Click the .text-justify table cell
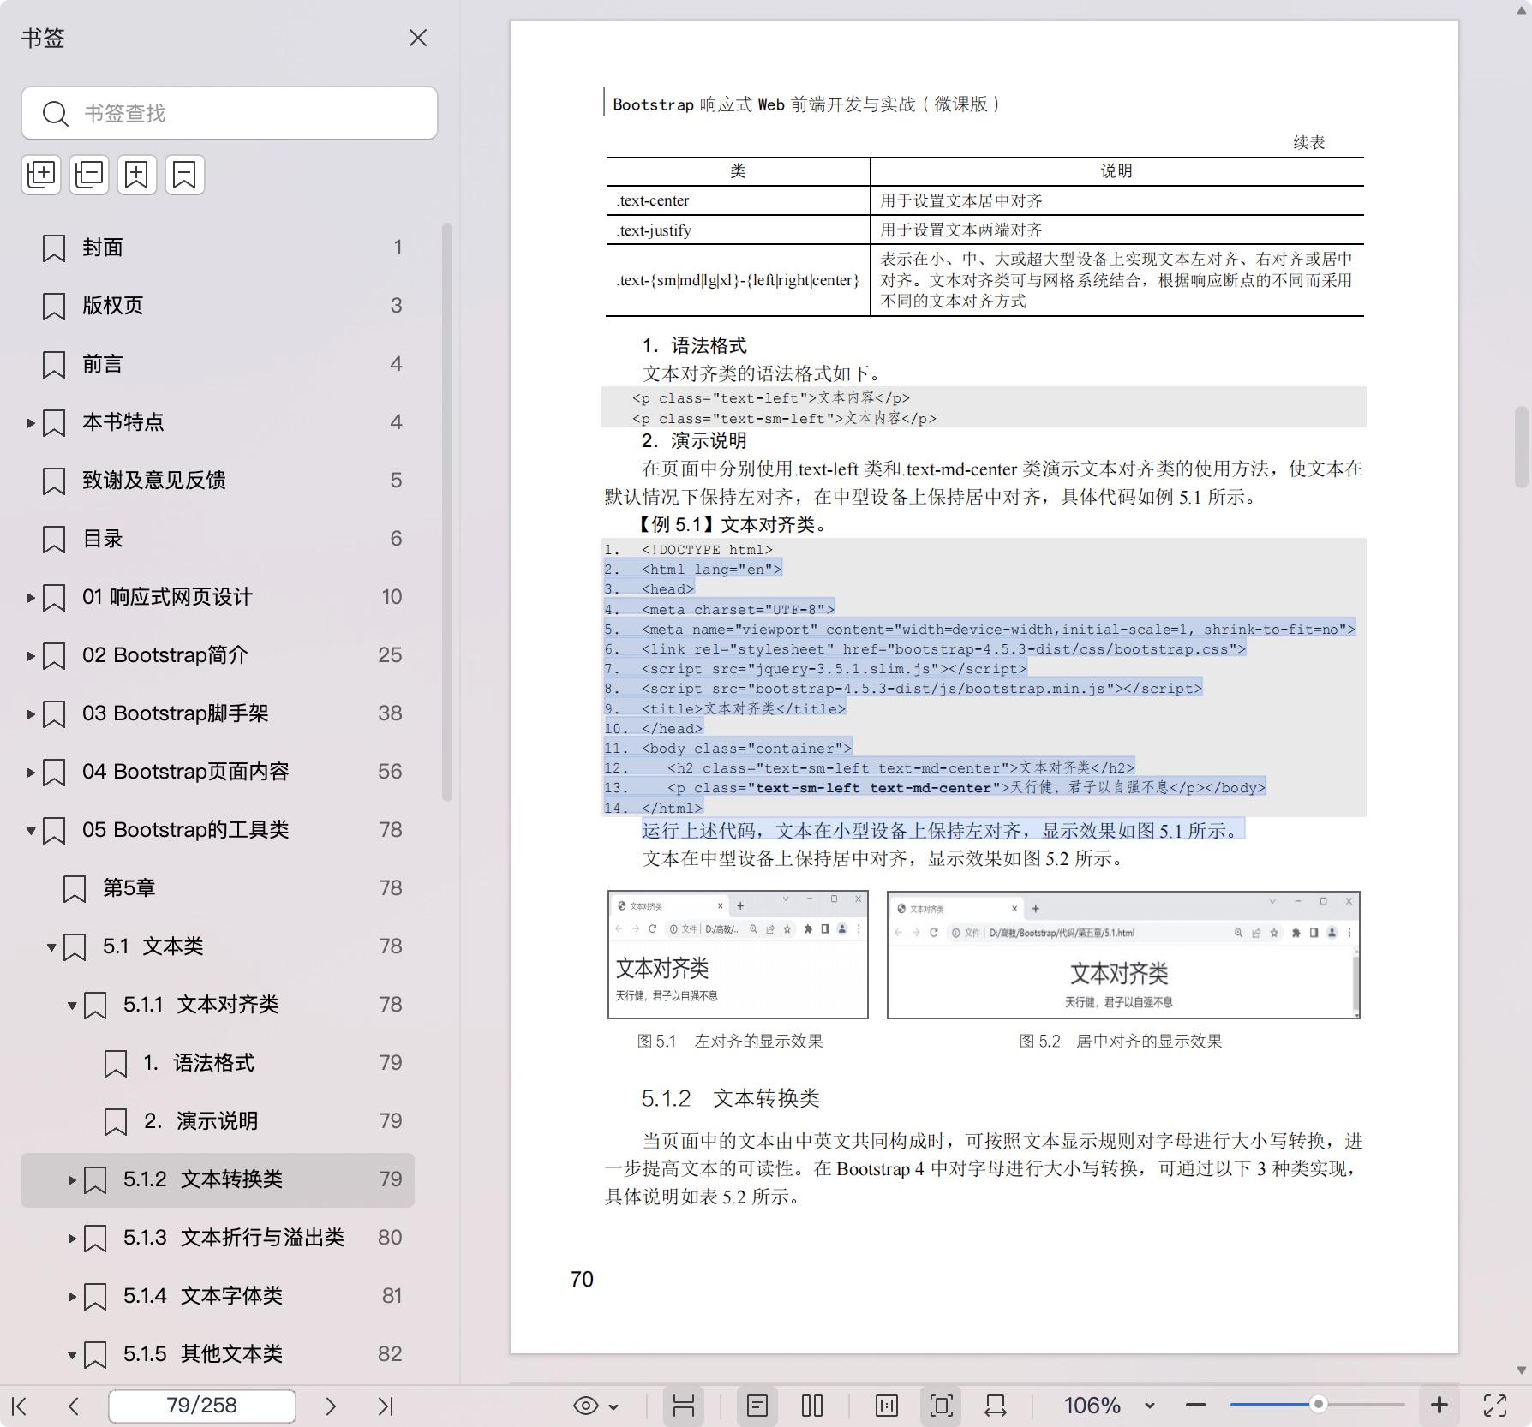The height and width of the screenshot is (1427, 1532). pyautogui.click(x=738, y=230)
